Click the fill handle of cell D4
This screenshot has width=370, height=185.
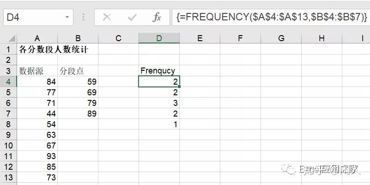[179, 86]
